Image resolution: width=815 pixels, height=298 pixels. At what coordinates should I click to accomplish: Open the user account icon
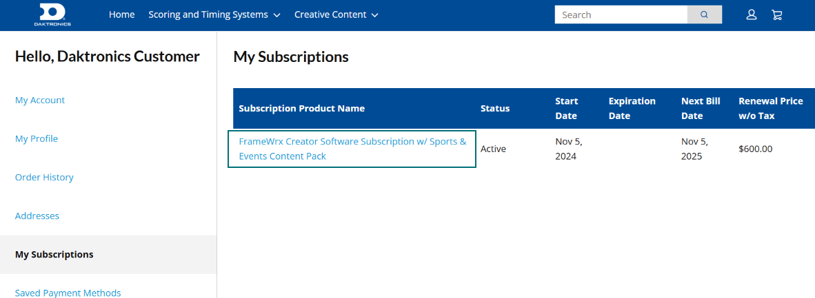pos(752,14)
